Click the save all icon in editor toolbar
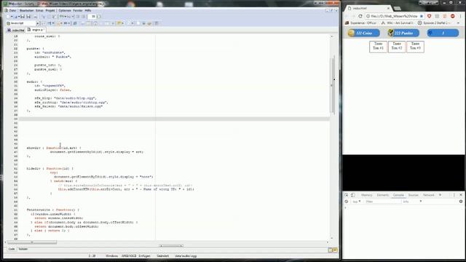466x262 pixels. [x=28, y=17]
